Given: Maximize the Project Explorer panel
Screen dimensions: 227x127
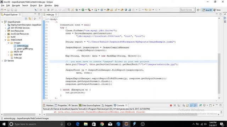Looking at the screenshot, I should [39, 14].
